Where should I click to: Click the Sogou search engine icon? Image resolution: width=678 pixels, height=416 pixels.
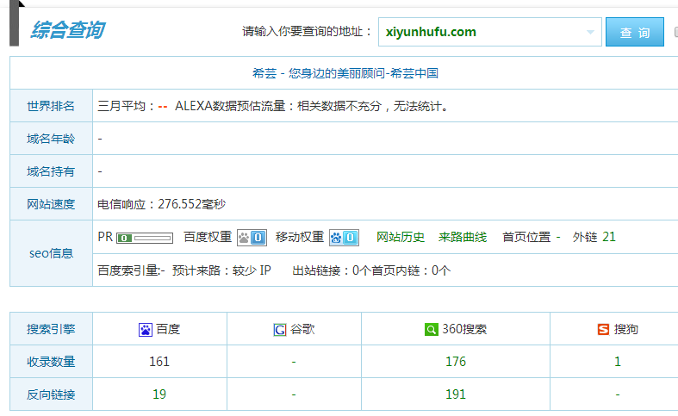(x=603, y=329)
